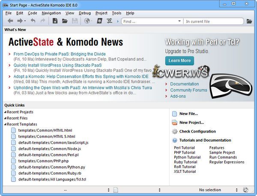Expand the Recent Files section
The width and height of the screenshot is (257, 196).
point(6,118)
